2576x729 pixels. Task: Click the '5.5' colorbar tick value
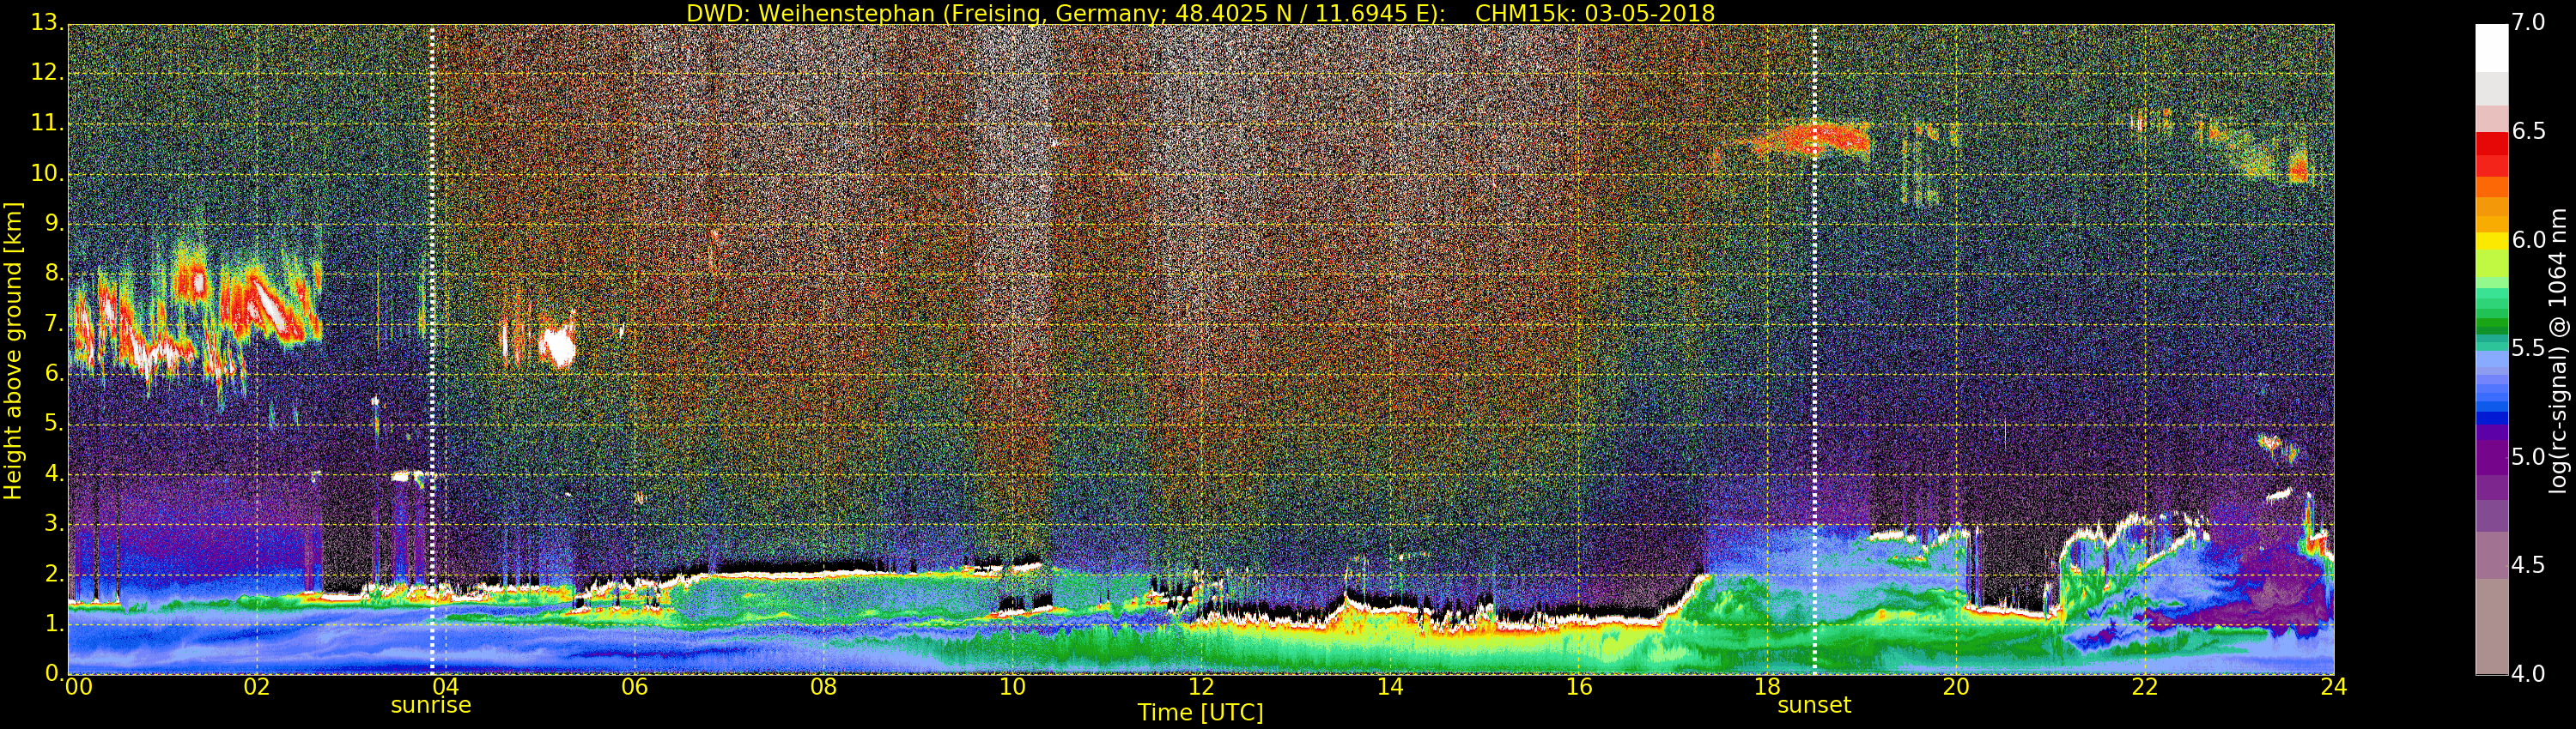coord(2528,348)
